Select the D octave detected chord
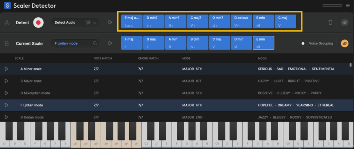Screen dimensions: 354x149 point(241,21)
